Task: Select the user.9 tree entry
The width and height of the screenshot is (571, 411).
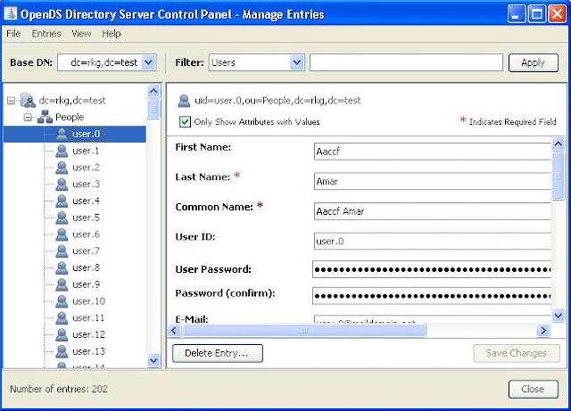Action: click(x=86, y=284)
